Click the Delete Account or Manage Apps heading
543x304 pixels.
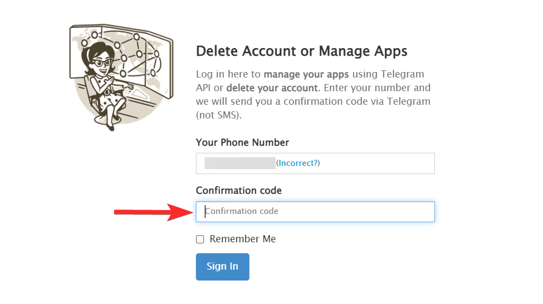(302, 51)
